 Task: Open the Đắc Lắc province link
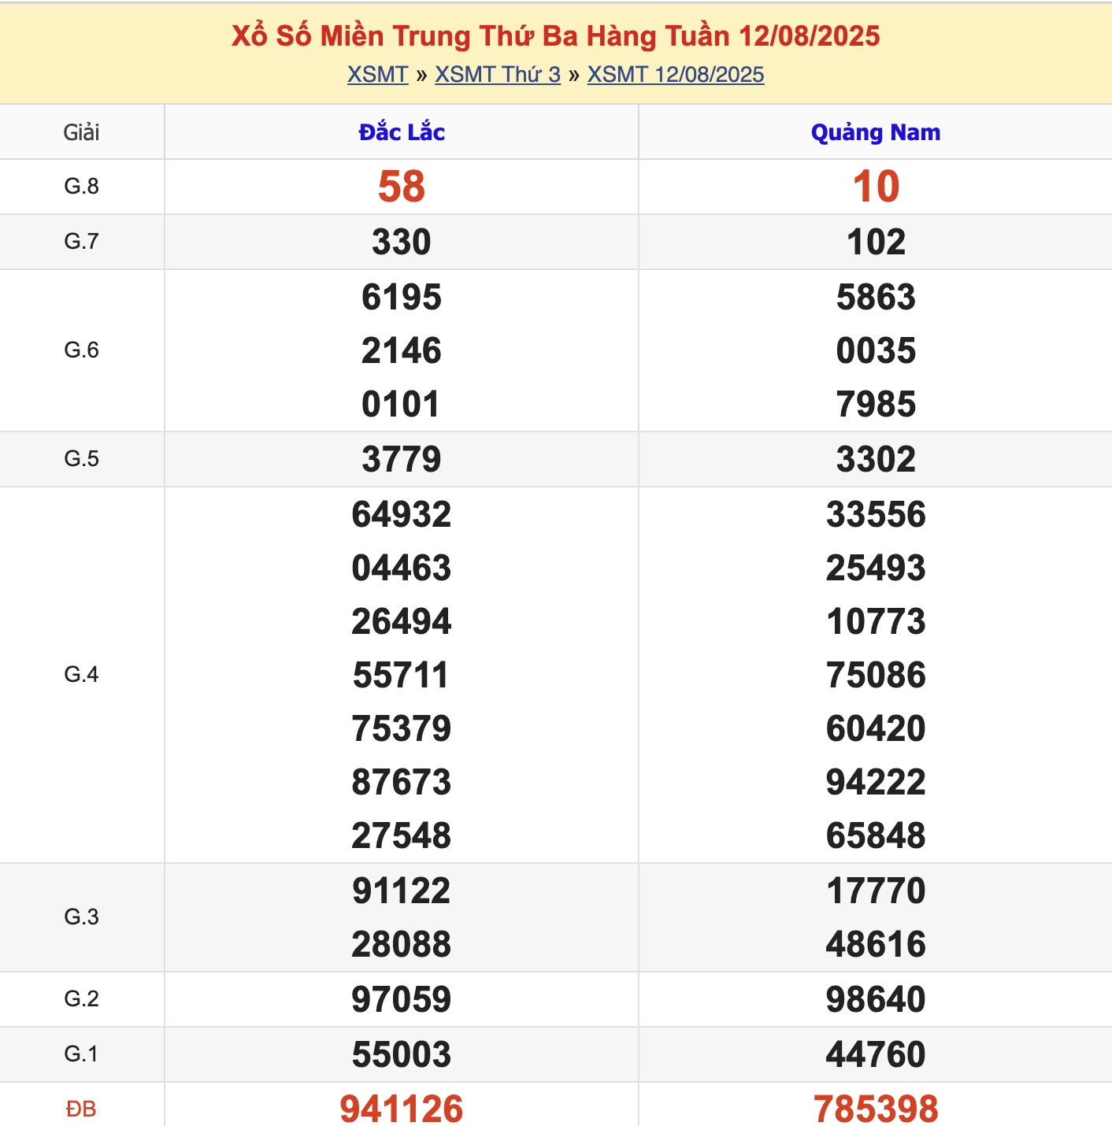click(402, 132)
